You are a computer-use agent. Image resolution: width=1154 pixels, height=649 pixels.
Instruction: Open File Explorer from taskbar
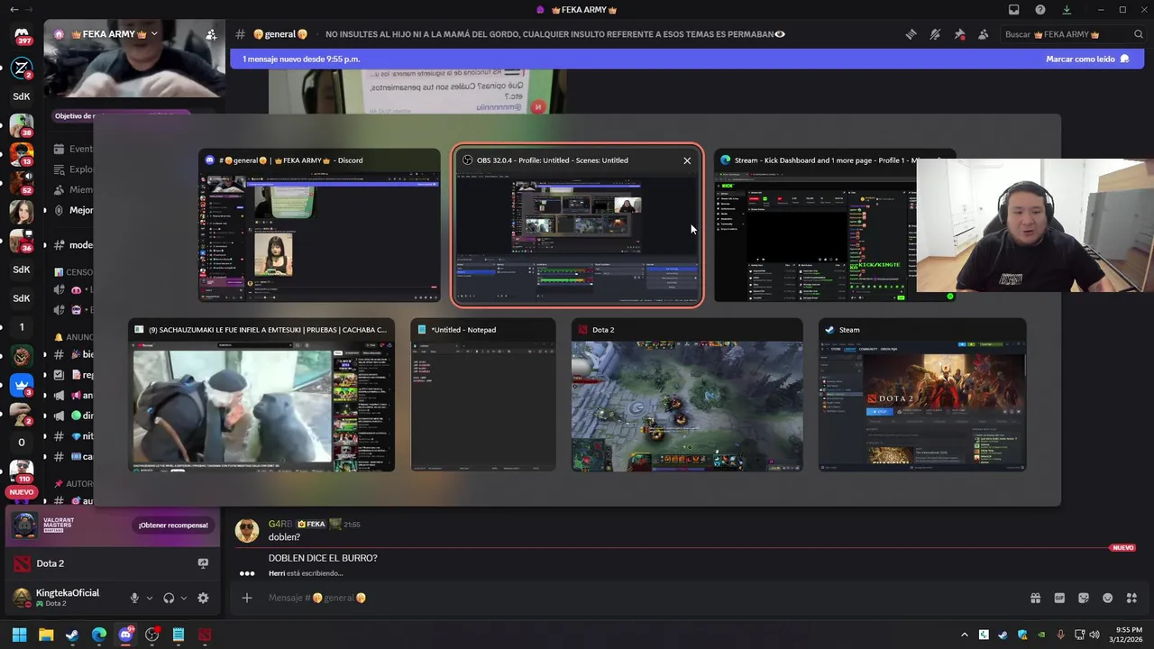46,635
